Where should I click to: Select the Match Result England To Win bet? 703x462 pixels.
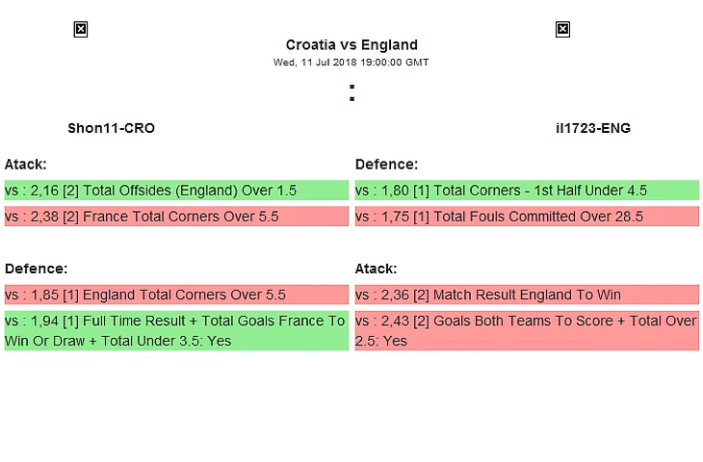pos(527,295)
